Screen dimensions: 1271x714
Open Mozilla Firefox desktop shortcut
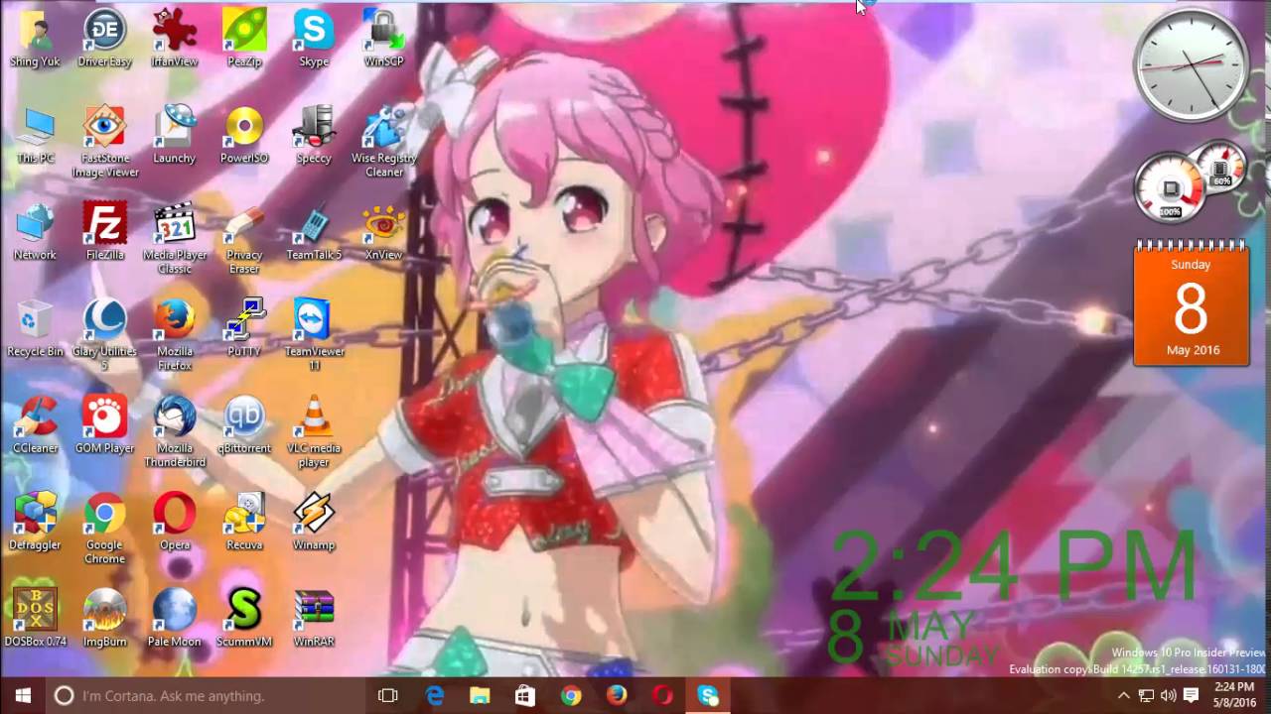175,336
